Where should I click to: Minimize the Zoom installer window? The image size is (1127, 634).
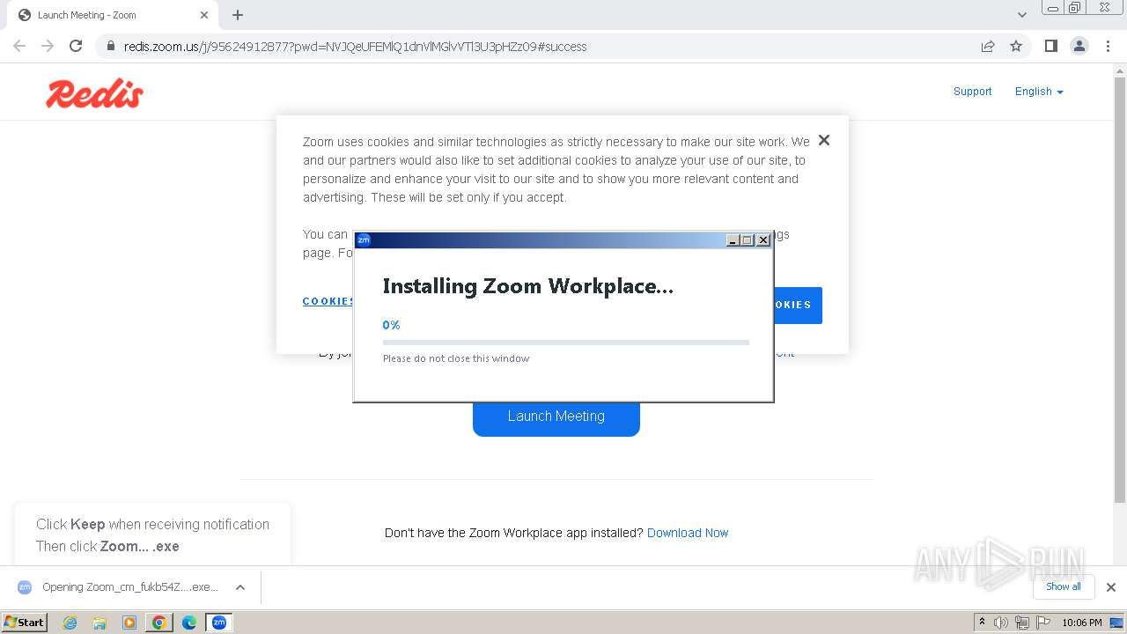[733, 240]
